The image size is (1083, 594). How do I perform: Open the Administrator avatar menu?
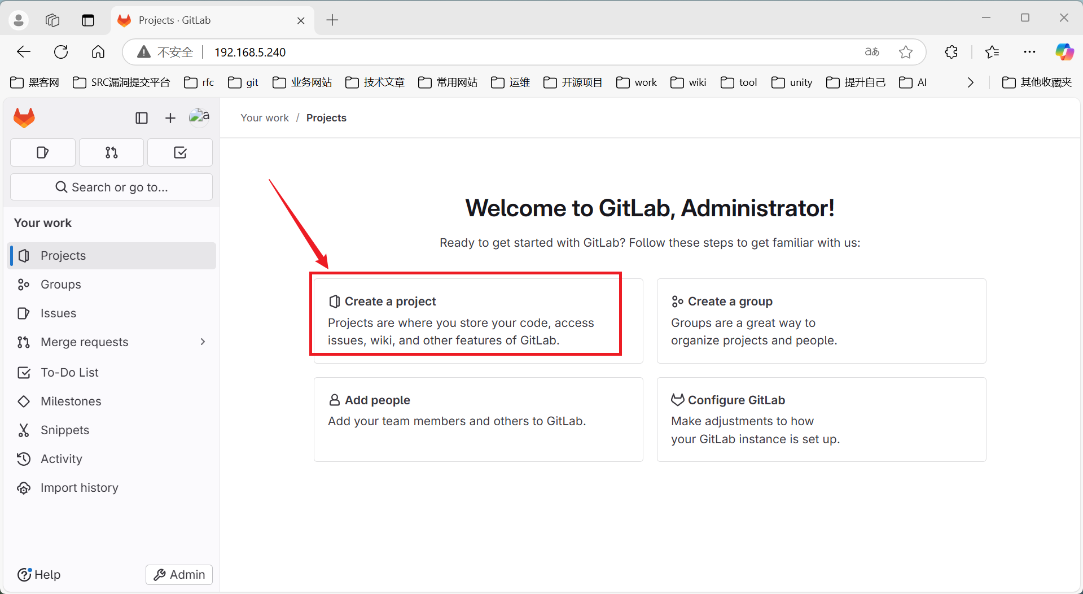coord(199,117)
